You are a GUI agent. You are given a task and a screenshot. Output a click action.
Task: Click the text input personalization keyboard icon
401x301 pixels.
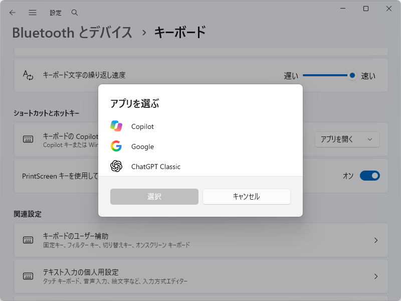(x=28, y=276)
